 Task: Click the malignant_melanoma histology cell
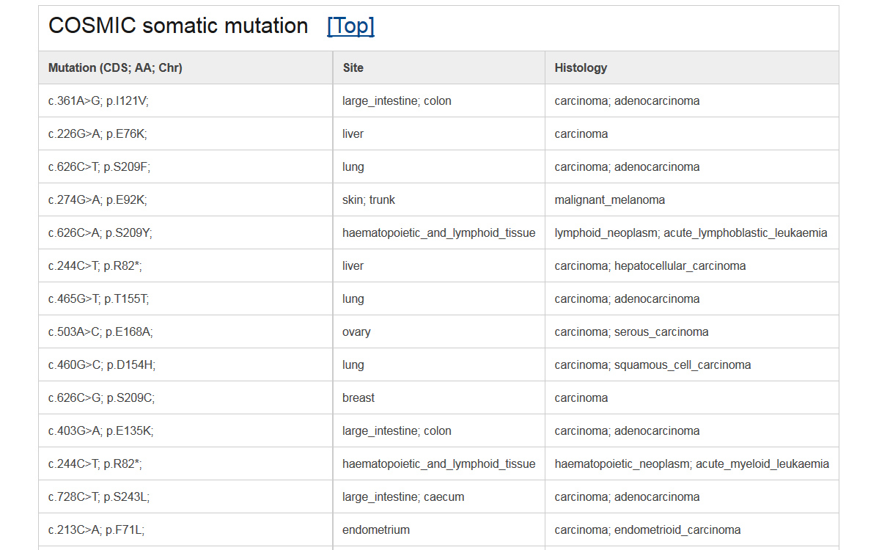click(609, 199)
